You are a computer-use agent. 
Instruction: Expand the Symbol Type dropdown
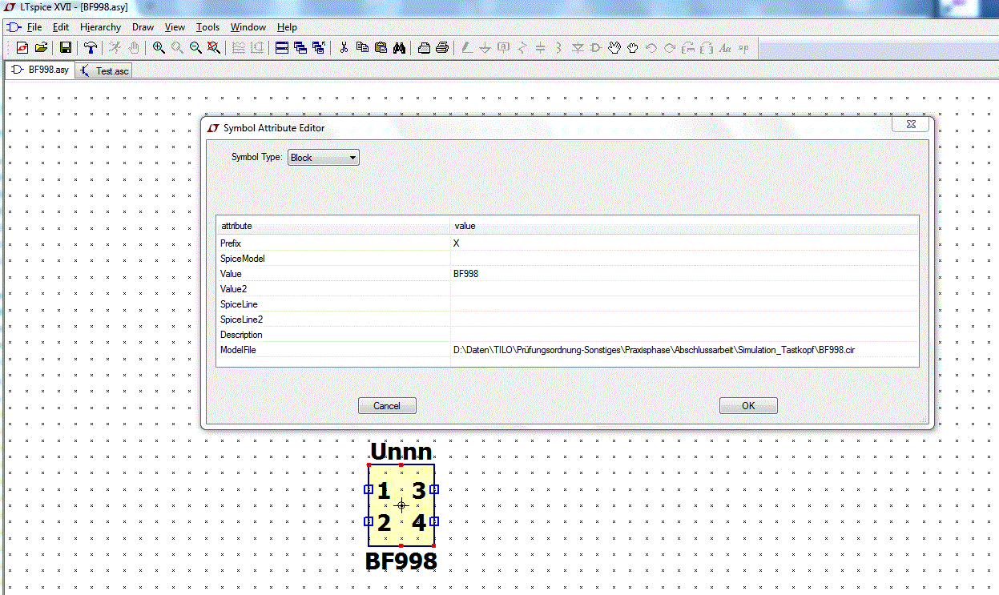(324, 158)
